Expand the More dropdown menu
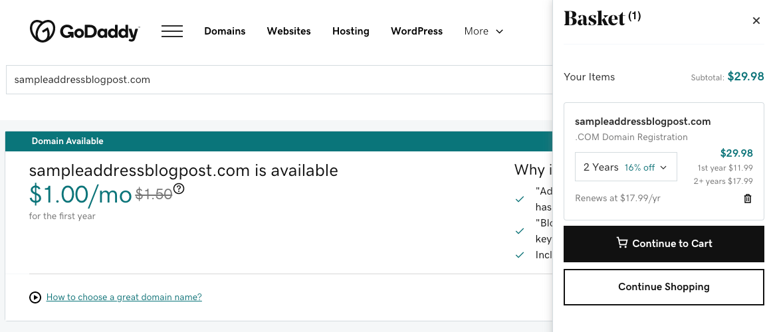The width and height of the screenshot is (771, 332). coord(484,31)
